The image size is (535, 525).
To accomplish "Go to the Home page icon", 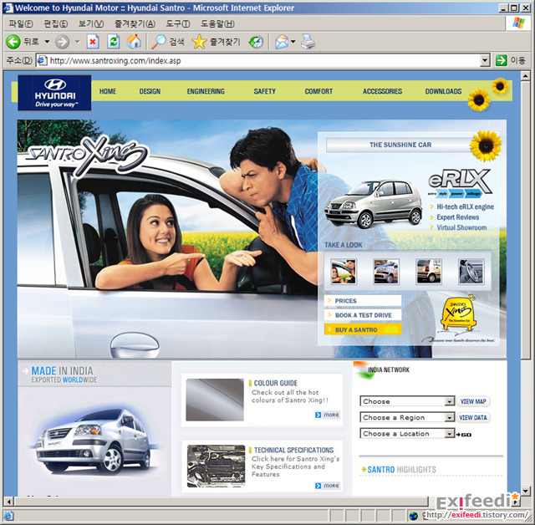I will coord(134,42).
